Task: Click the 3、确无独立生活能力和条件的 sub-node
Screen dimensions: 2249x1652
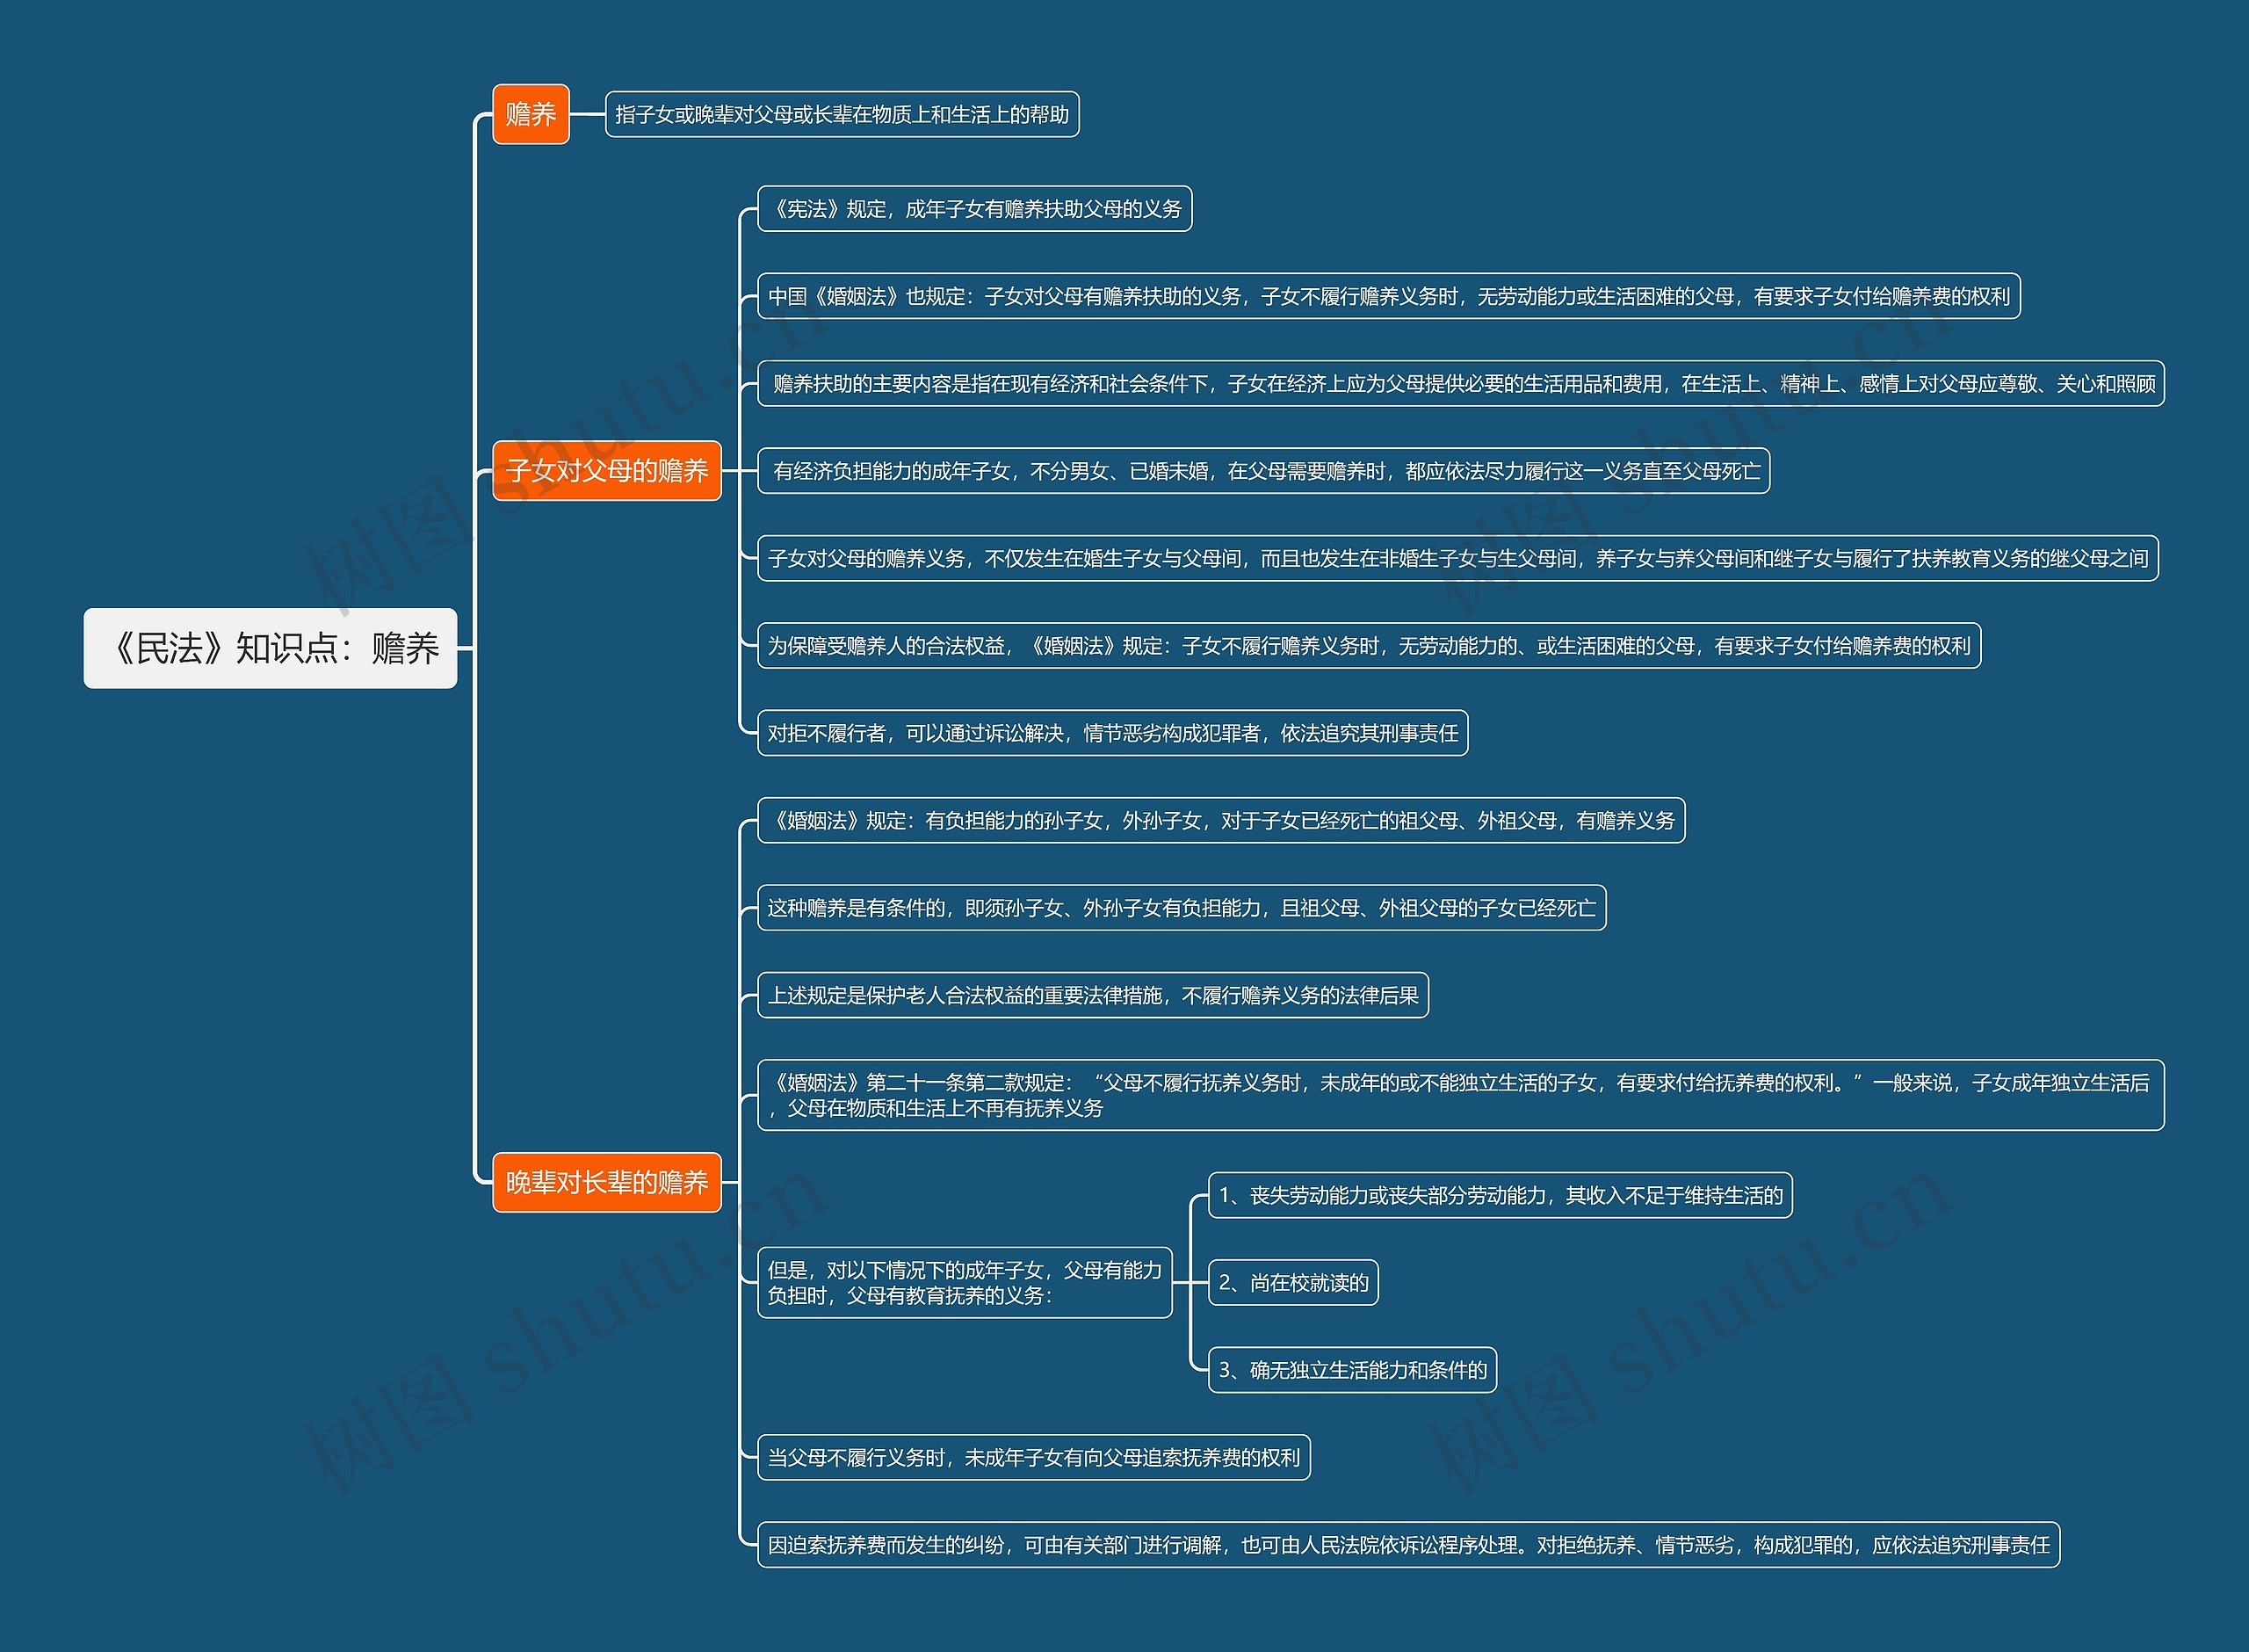Action: tap(1351, 1370)
